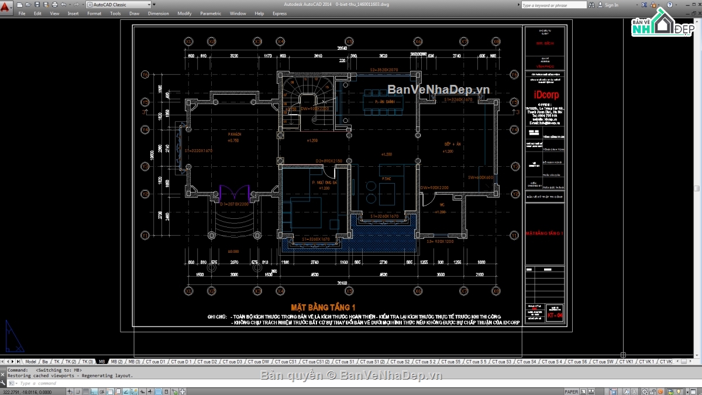The height and width of the screenshot is (395, 702).
Task: Click the coordinates readout in status bar
Action: click(27, 391)
